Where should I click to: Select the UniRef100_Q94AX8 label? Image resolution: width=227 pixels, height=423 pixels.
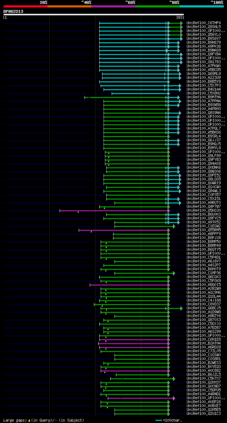click(x=204, y=164)
